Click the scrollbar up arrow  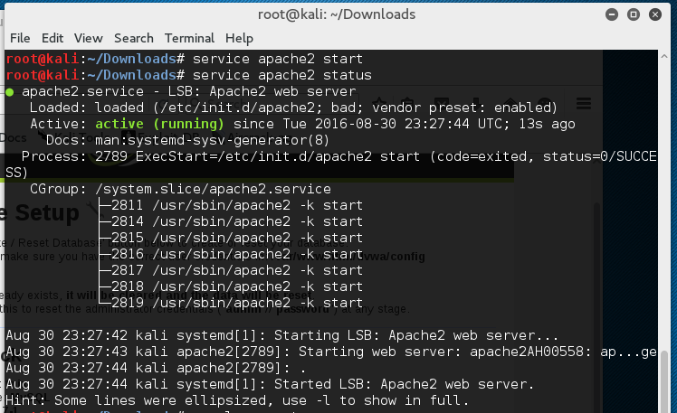664,56
